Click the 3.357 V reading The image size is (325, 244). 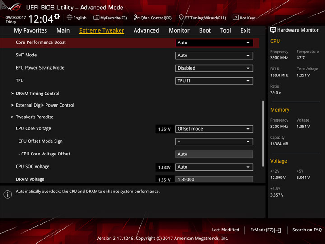277,195
